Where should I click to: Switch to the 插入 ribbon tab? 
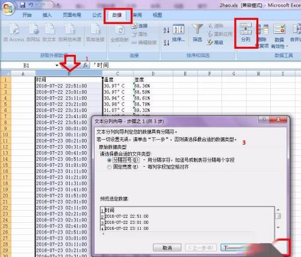pyautogui.click(x=47, y=15)
